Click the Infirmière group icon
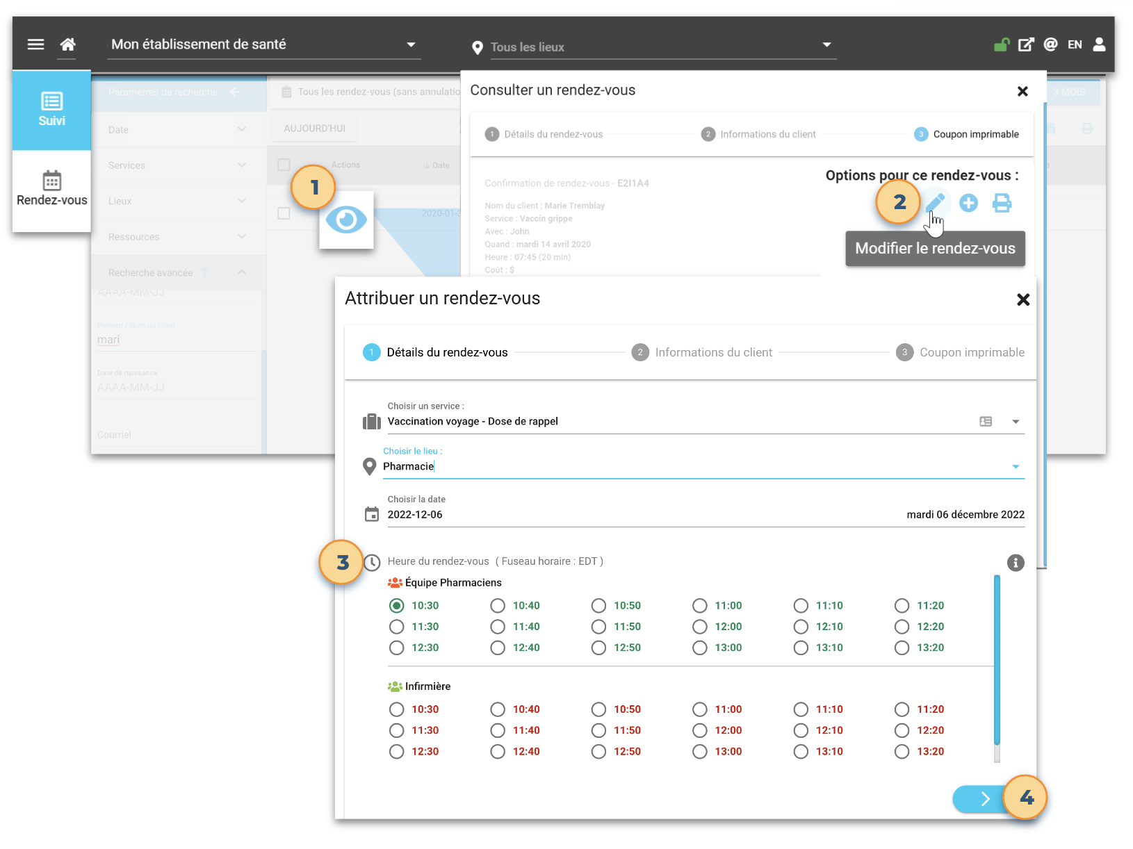 (395, 686)
